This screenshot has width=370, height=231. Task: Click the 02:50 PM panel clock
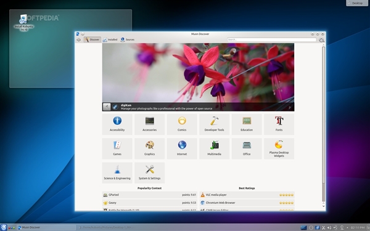click(x=358, y=228)
